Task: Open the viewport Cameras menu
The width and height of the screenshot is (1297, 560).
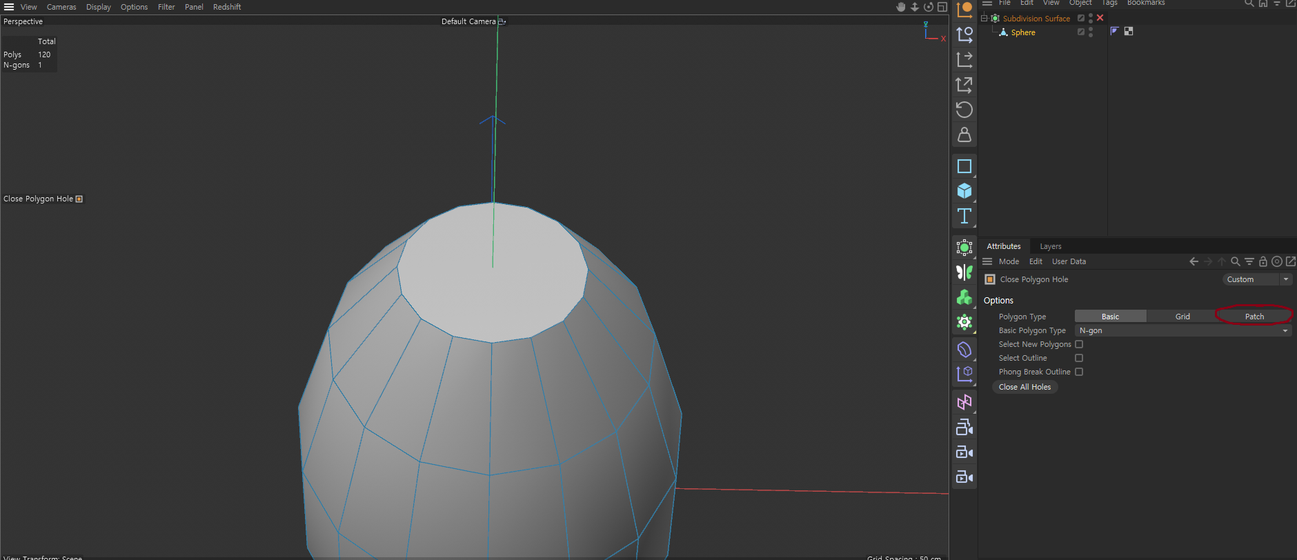Action: click(x=61, y=7)
